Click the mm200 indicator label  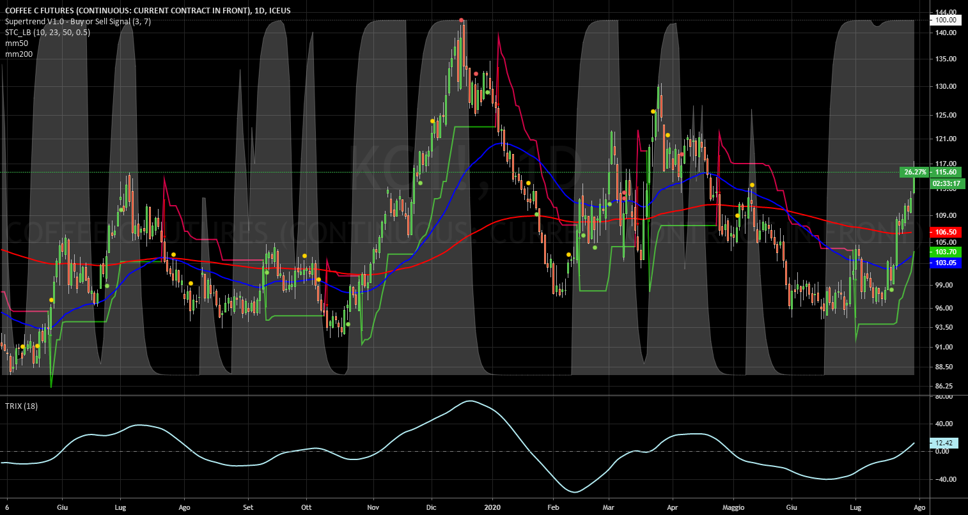18,54
